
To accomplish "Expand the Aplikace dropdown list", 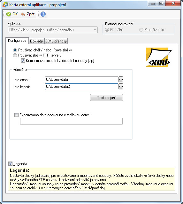I will (95, 30).
